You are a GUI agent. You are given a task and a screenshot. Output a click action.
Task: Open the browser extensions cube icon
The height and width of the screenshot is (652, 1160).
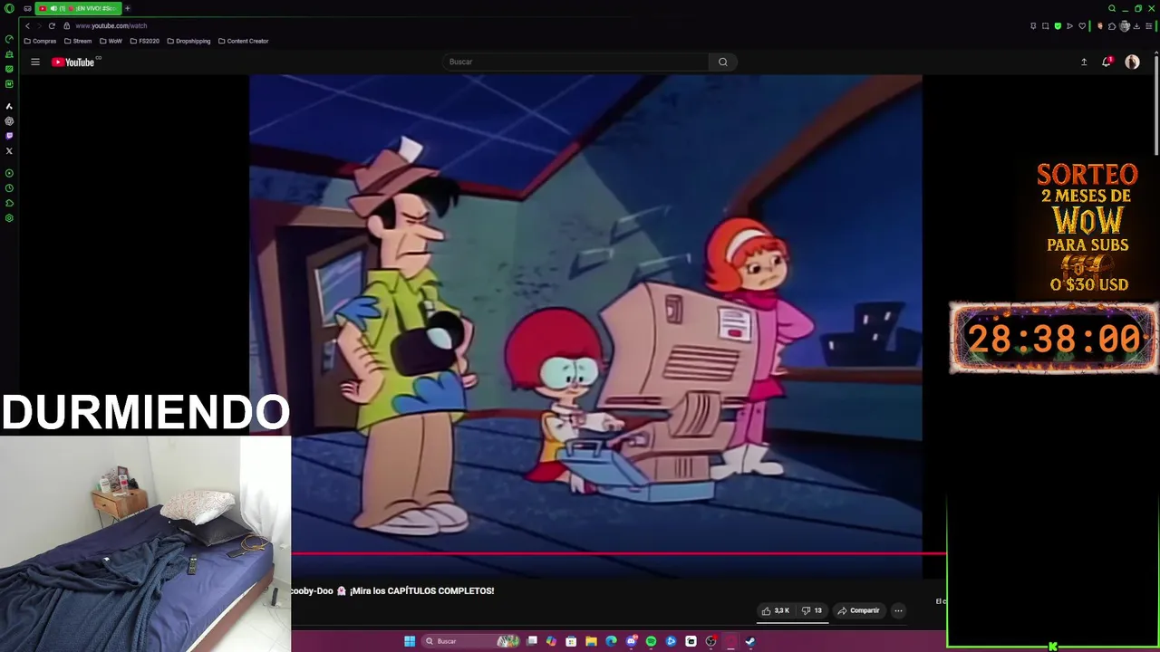click(1112, 25)
